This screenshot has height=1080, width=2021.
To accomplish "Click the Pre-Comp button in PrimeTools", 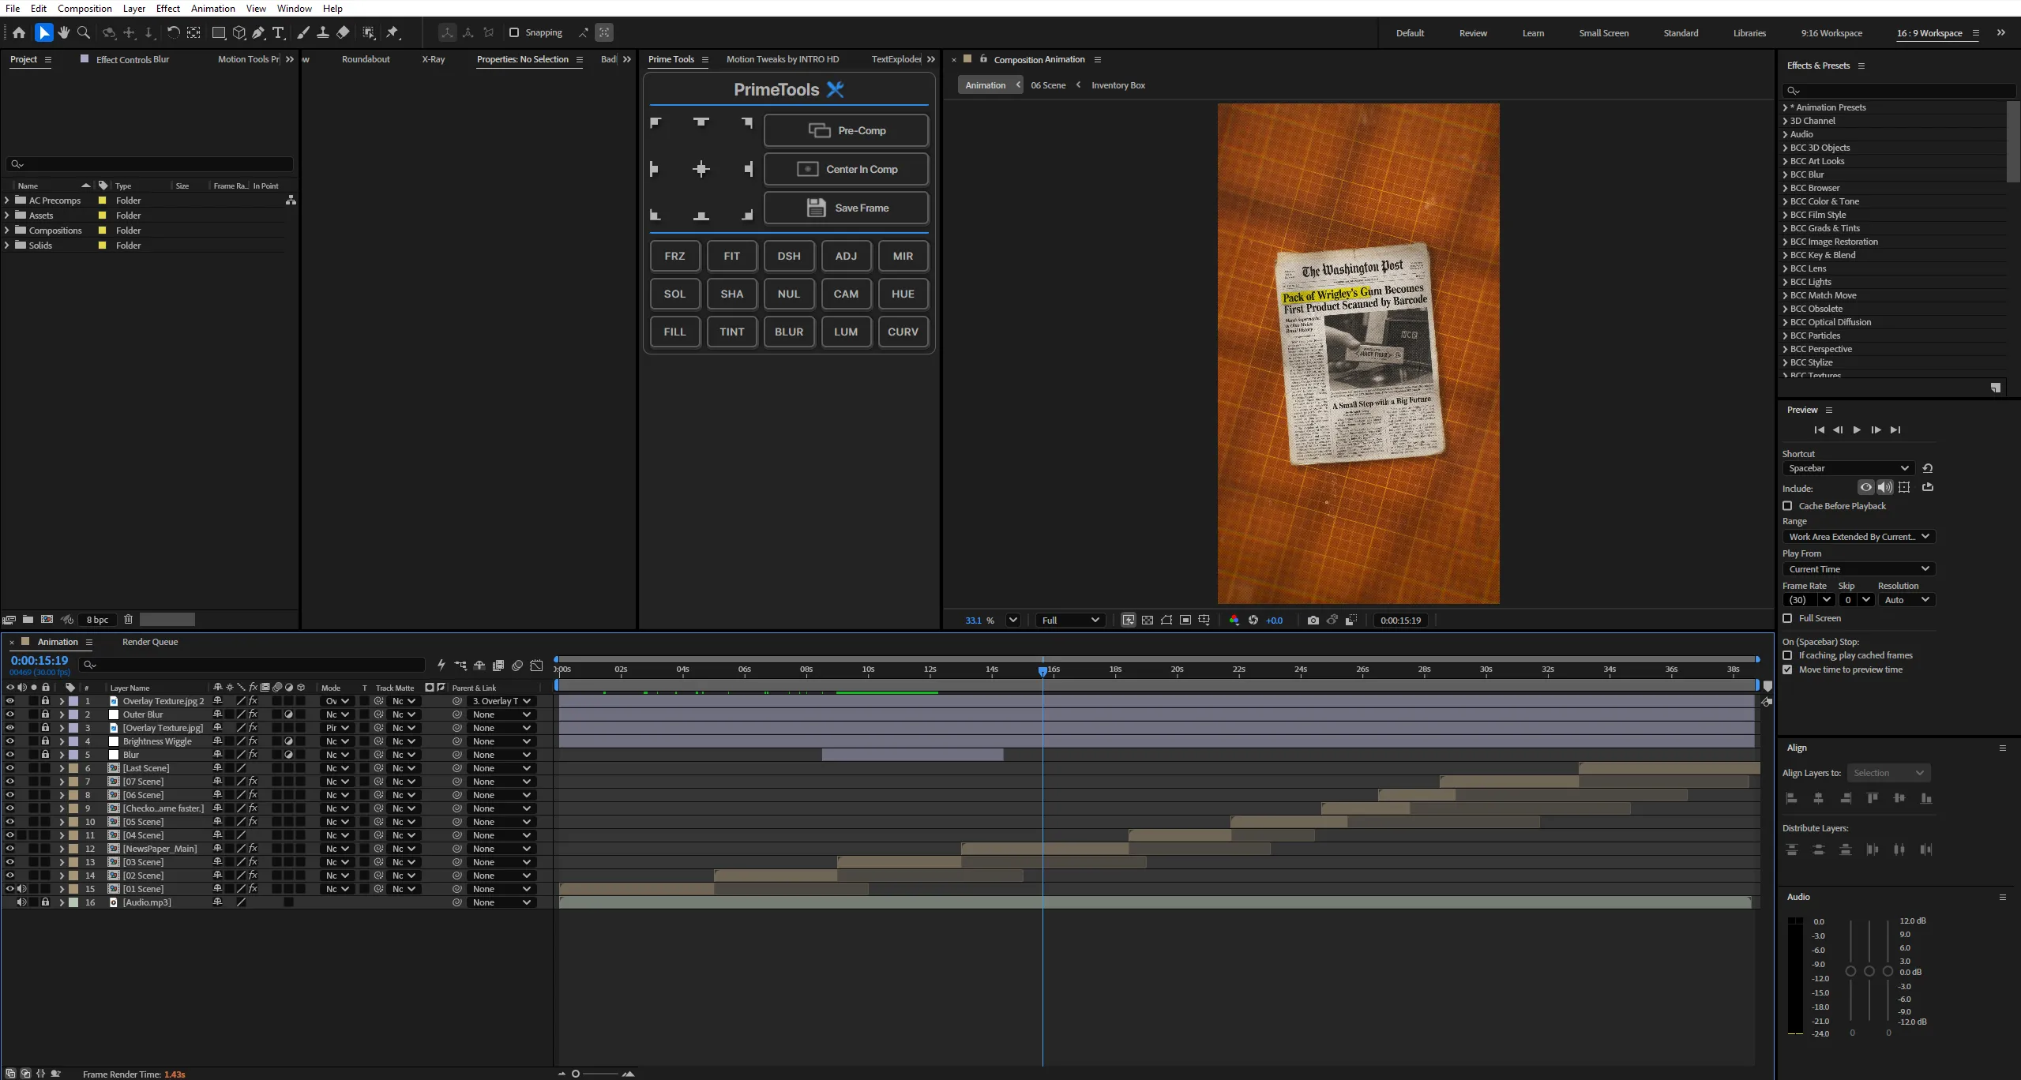I will tap(846, 130).
